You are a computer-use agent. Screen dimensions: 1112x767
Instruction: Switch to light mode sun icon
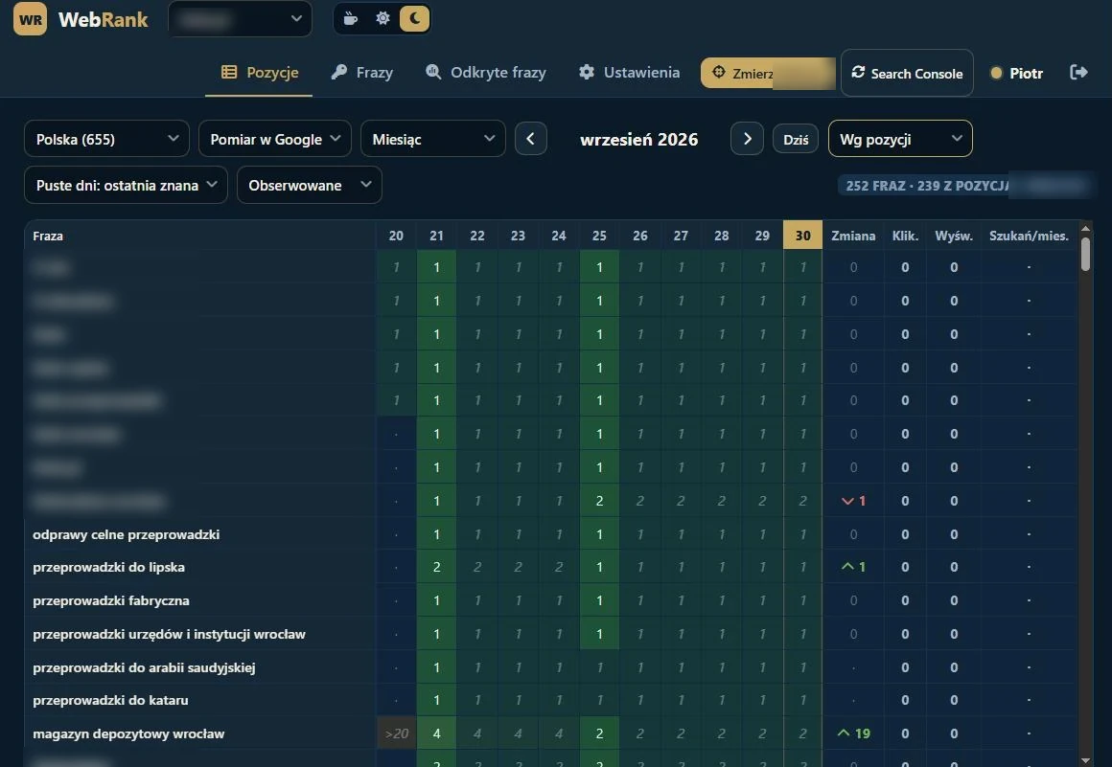[x=382, y=18]
